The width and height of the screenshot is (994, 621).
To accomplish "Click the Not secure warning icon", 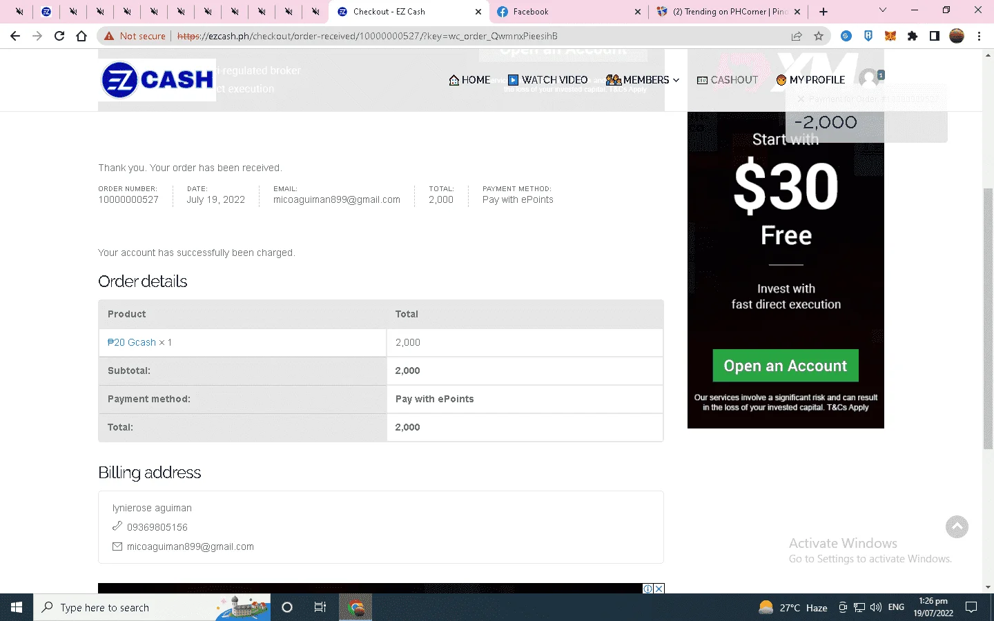I will click(109, 36).
